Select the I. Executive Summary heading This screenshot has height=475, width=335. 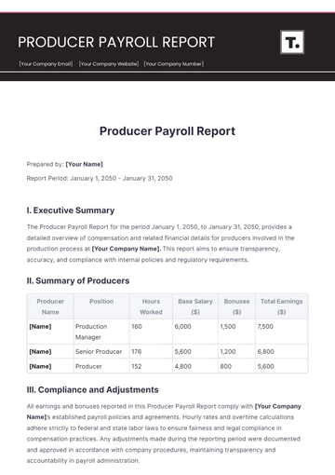click(x=71, y=210)
